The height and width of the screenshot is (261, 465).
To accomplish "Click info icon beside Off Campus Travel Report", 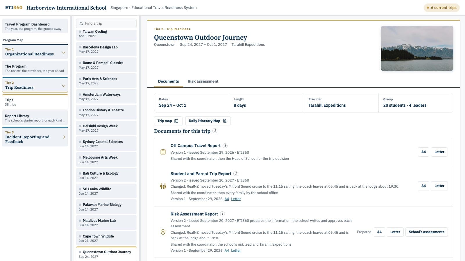I will (x=225, y=146).
